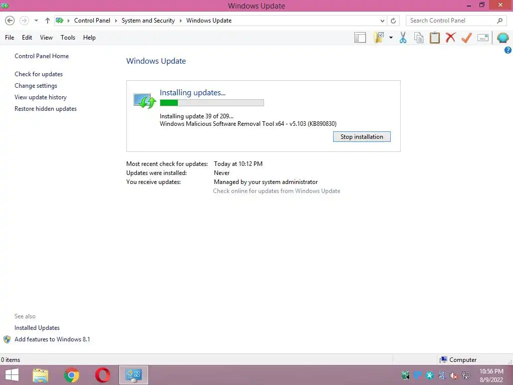Open the View menu

point(46,38)
